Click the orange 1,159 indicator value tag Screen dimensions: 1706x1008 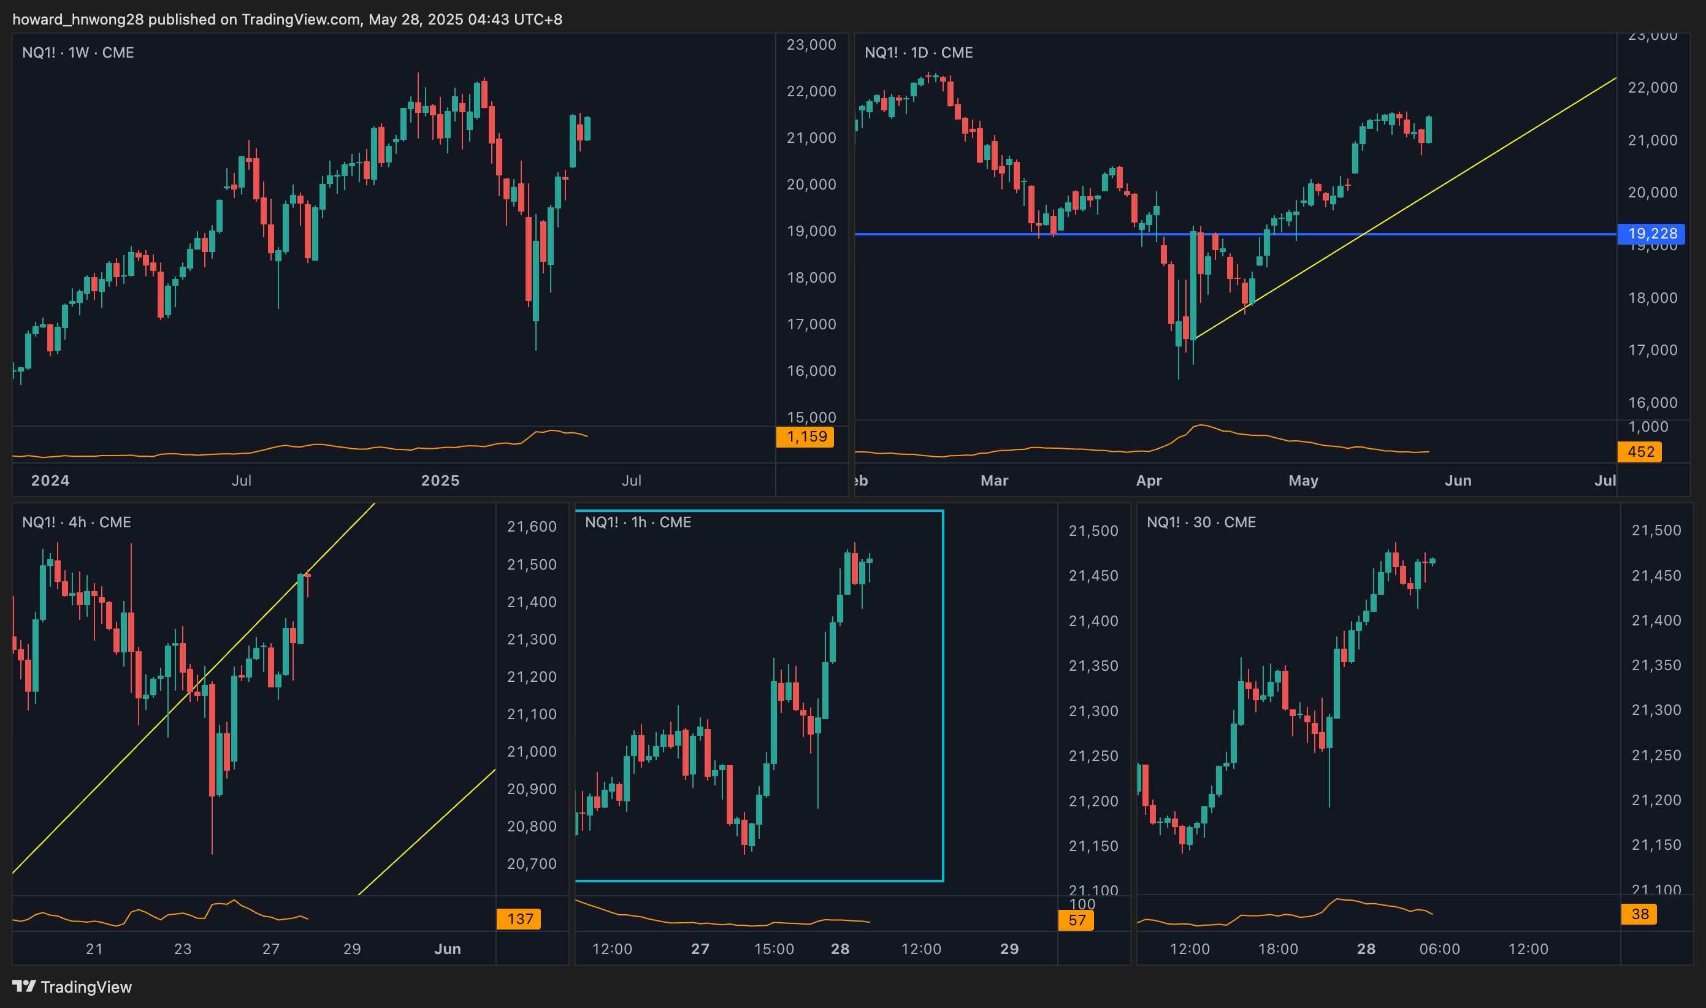(805, 437)
